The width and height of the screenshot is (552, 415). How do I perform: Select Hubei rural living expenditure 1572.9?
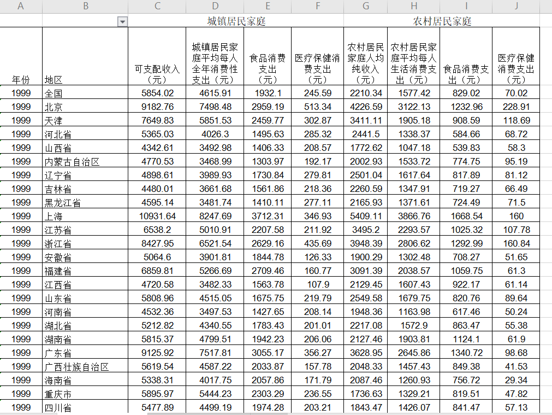(x=414, y=325)
